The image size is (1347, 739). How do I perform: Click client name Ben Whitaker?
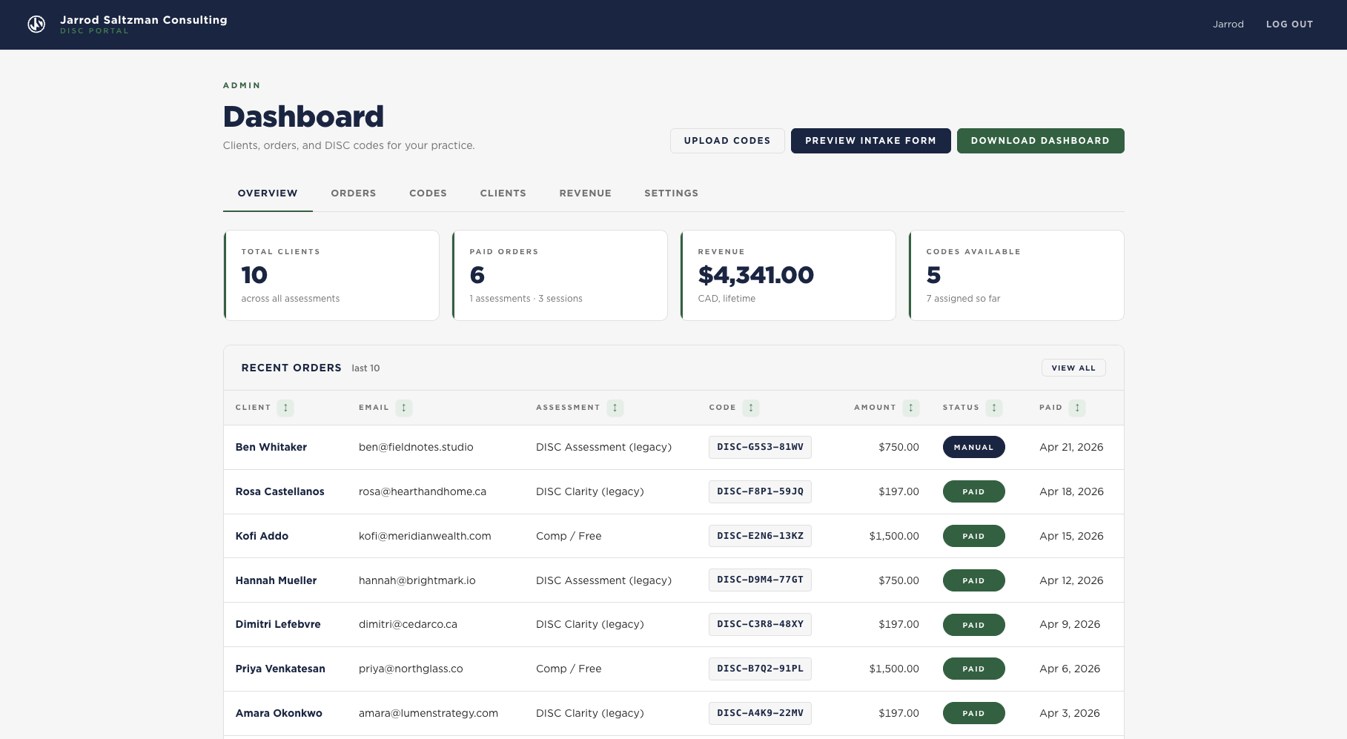click(271, 447)
